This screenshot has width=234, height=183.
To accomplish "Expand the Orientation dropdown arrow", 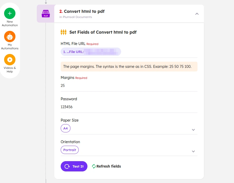I will [x=193, y=151].
